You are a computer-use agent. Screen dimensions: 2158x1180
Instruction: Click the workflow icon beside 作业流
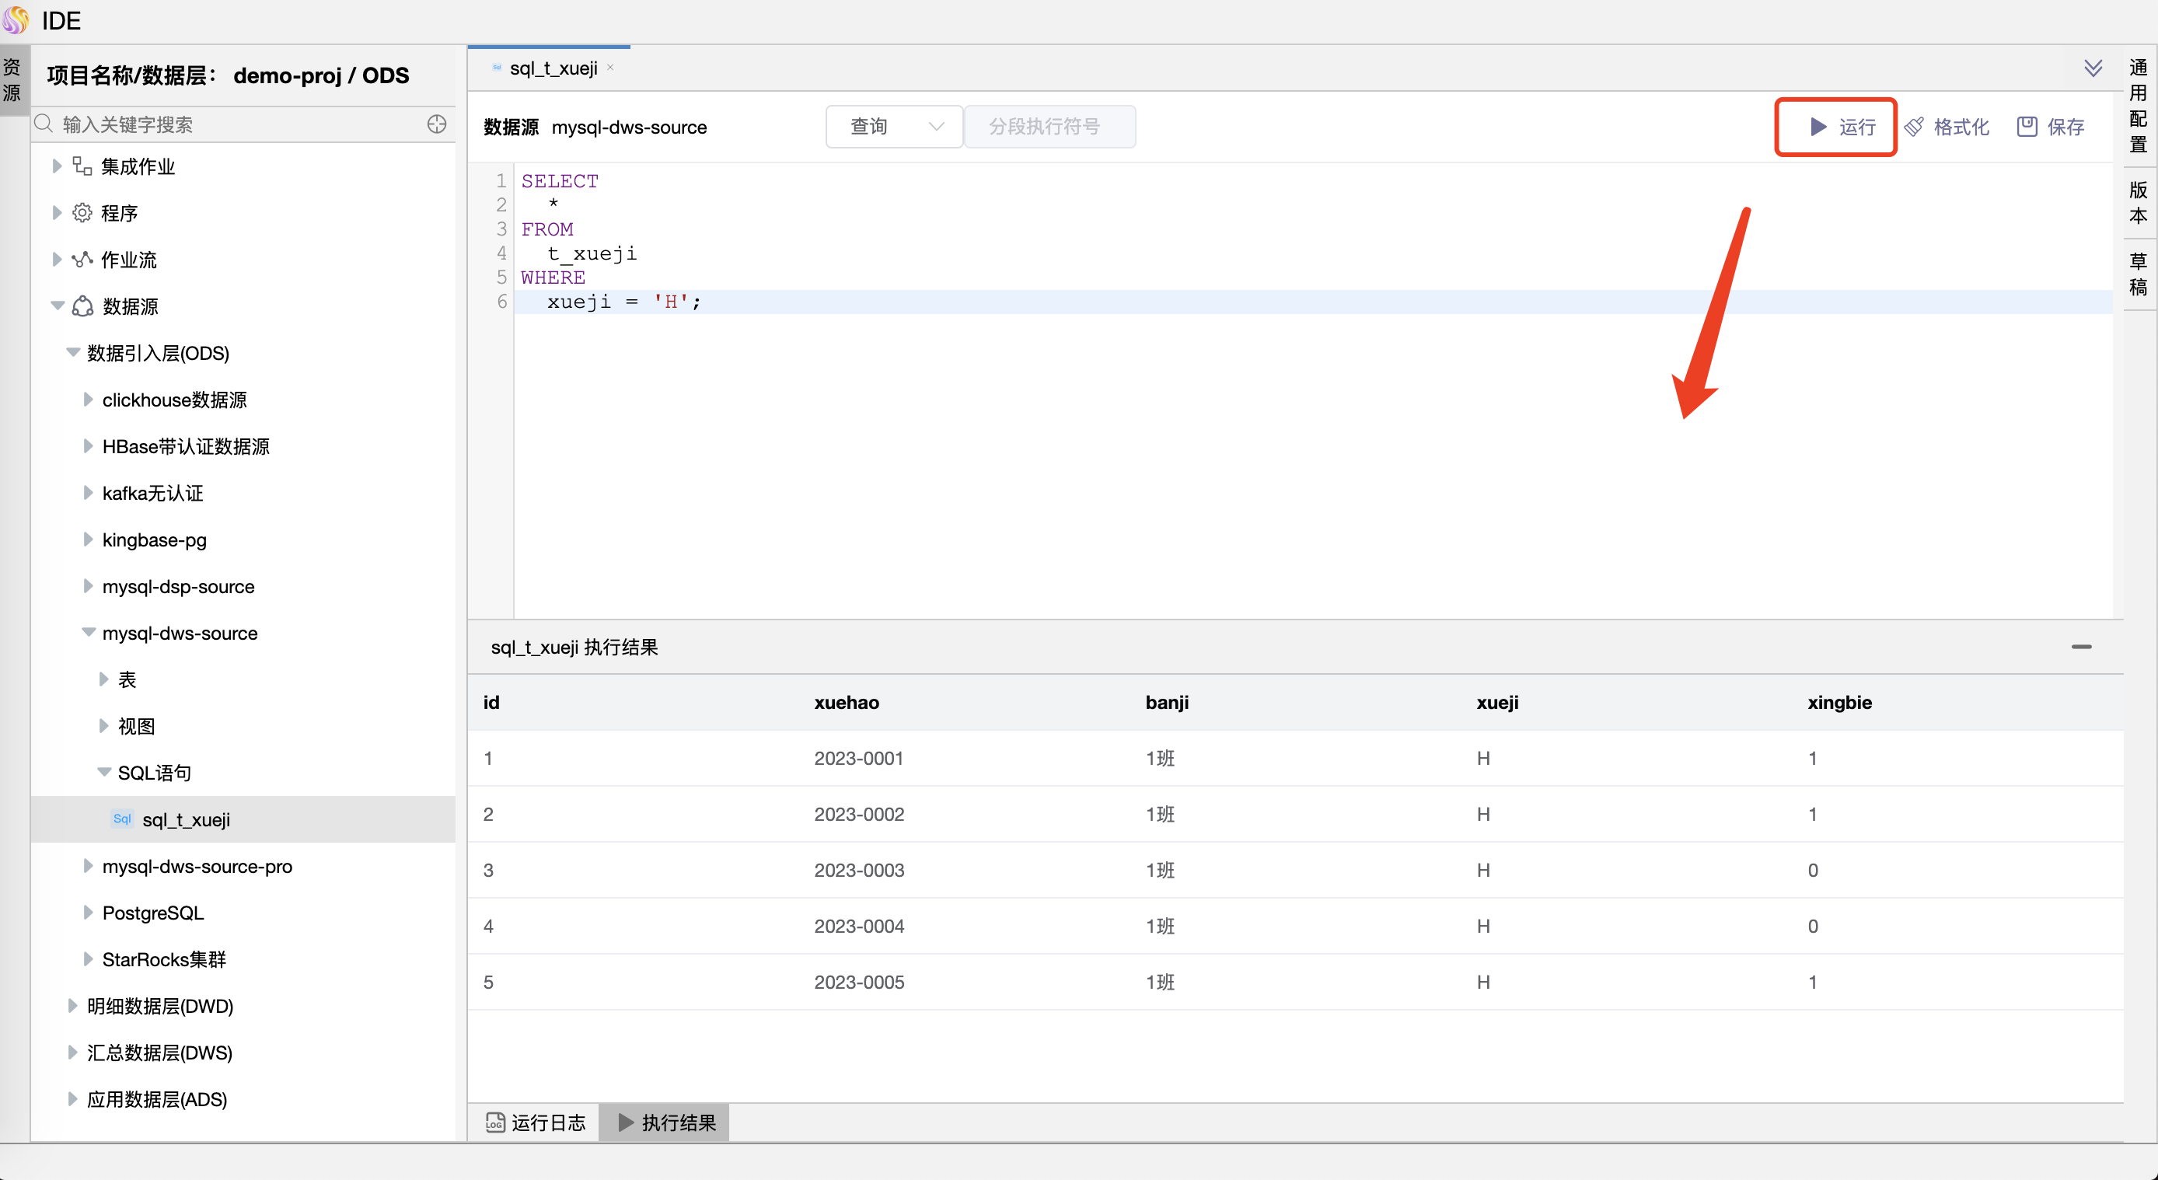coord(82,260)
